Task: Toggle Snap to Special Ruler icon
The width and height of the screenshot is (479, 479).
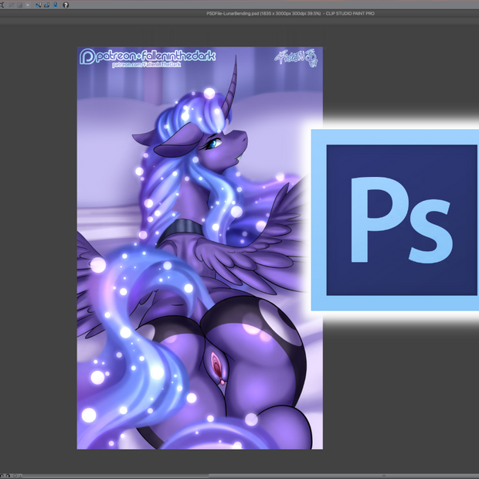Action: point(46,5)
